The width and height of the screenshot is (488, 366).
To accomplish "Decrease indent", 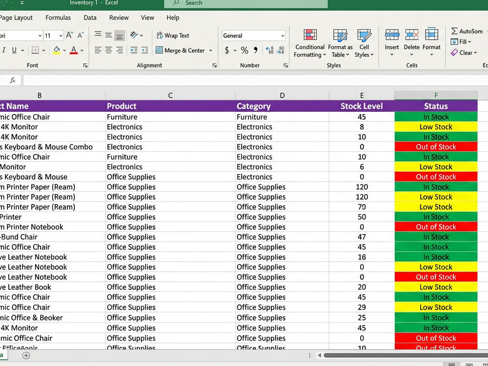I will (134, 50).
